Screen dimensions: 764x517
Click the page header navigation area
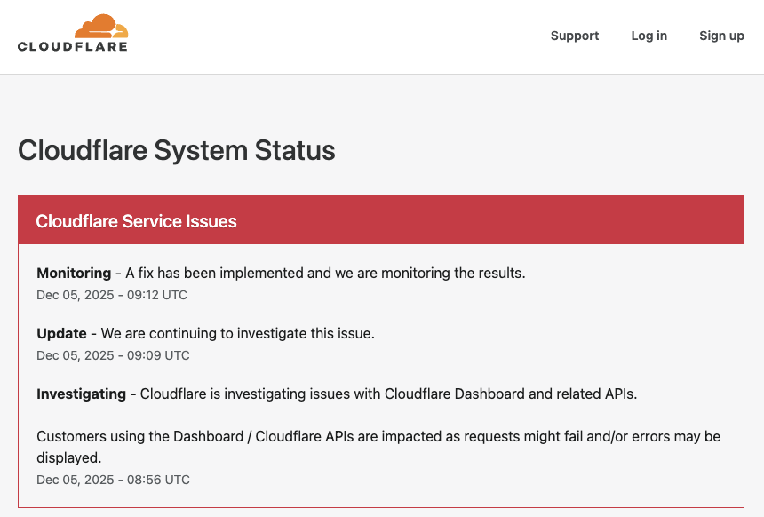pyautogui.click(x=382, y=36)
